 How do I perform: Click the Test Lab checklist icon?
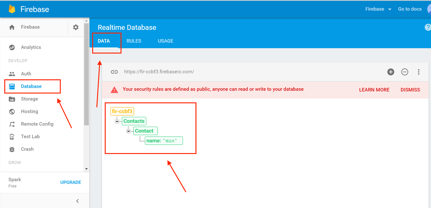(12, 137)
